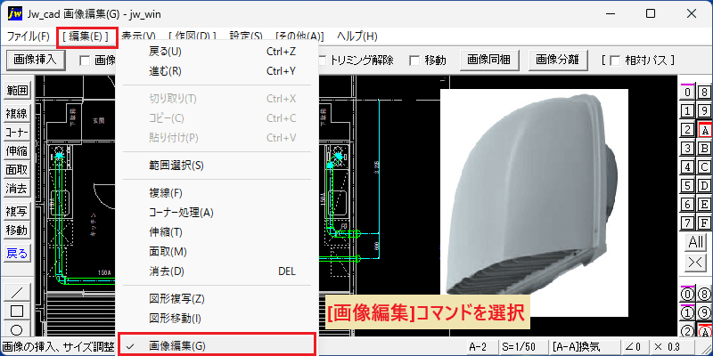The height and width of the screenshot is (356, 713).
Task: Click the × button below All
Action: (696, 263)
